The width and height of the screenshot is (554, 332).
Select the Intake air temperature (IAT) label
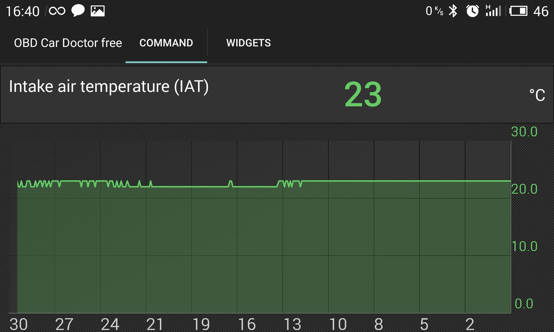point(109,87)
